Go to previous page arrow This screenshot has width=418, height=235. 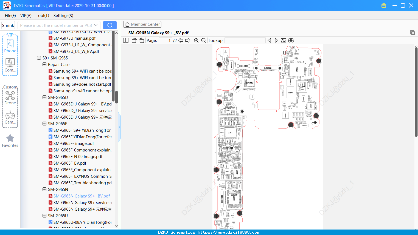coord(181,41)
